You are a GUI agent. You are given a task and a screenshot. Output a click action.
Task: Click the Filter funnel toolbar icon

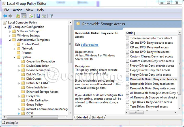(x=51, y=16)
